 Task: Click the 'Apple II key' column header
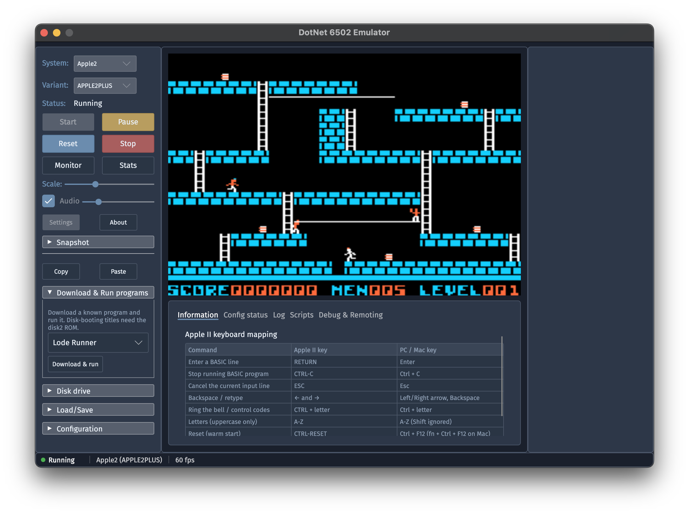pos(344,350)
